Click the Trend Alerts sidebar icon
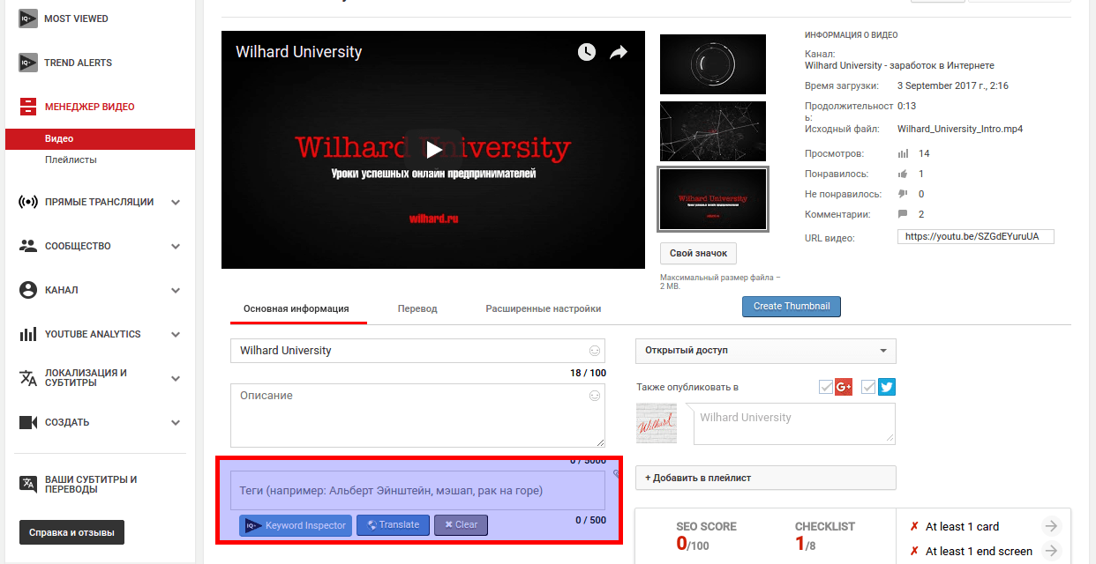Screen dimensions: 1096x564 click(28, 63)
